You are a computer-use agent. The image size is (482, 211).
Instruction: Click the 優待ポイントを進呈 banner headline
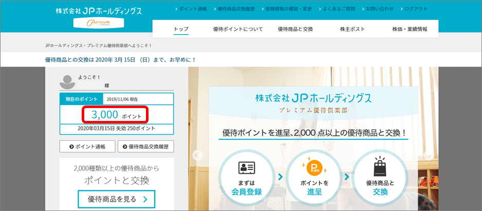(314, 133)
